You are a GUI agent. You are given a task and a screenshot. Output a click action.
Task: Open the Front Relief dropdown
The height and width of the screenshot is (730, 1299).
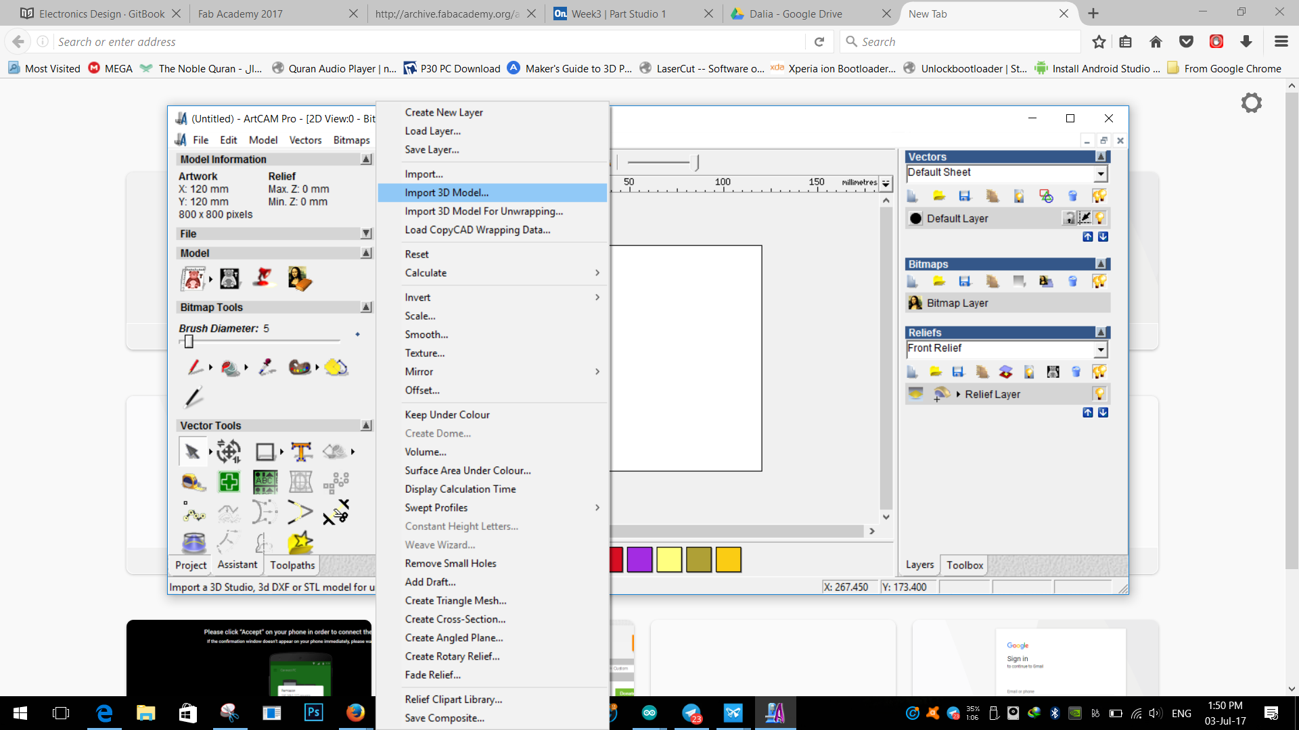[1101, 349]
